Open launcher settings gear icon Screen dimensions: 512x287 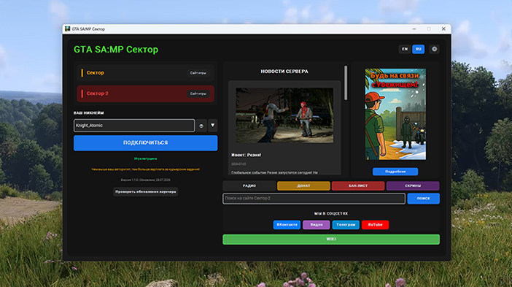[x=434, y=49]
